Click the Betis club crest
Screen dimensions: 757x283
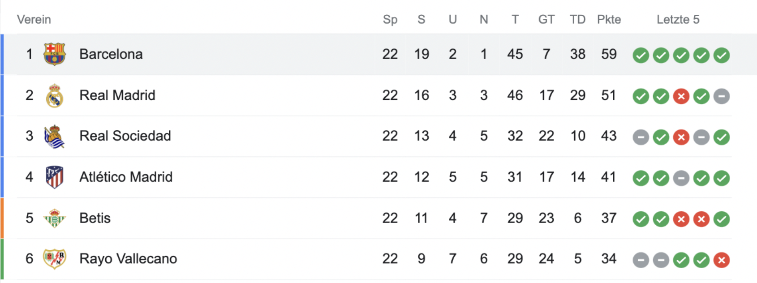click(x=55, y=218)
